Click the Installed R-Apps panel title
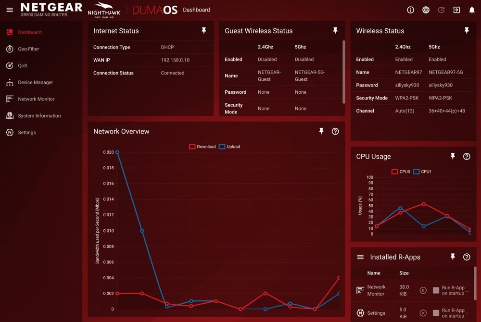This screenshot has height=322, width=481. pyautogui.click(x=395, y=257)
